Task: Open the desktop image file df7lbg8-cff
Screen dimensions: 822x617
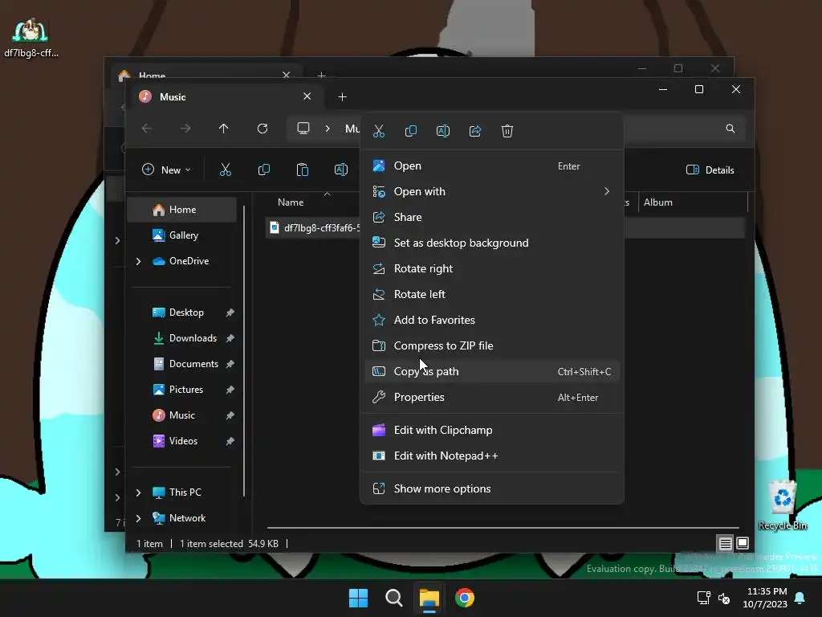Action: (31, 38)
